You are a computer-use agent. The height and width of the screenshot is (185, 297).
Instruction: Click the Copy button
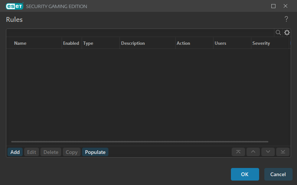(x=72, y=152)
